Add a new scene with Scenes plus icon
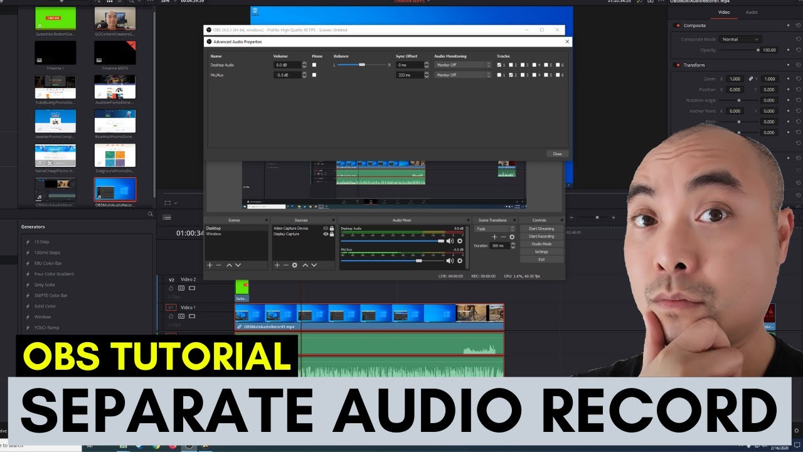Screen dimensions: 803x452 pyautogui.click(x=210, y=266)
